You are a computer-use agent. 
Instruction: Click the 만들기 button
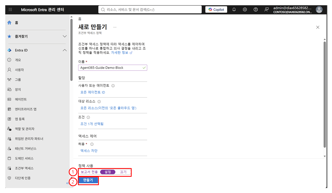[x=88, y=180]
